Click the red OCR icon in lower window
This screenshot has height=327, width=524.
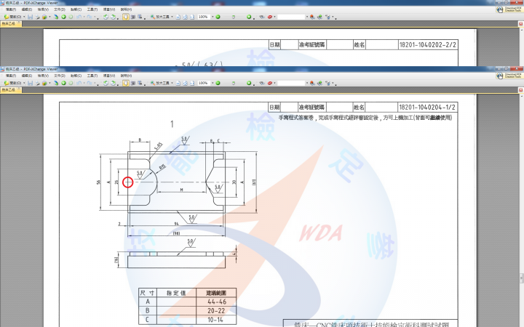click(x=270, y=83)
